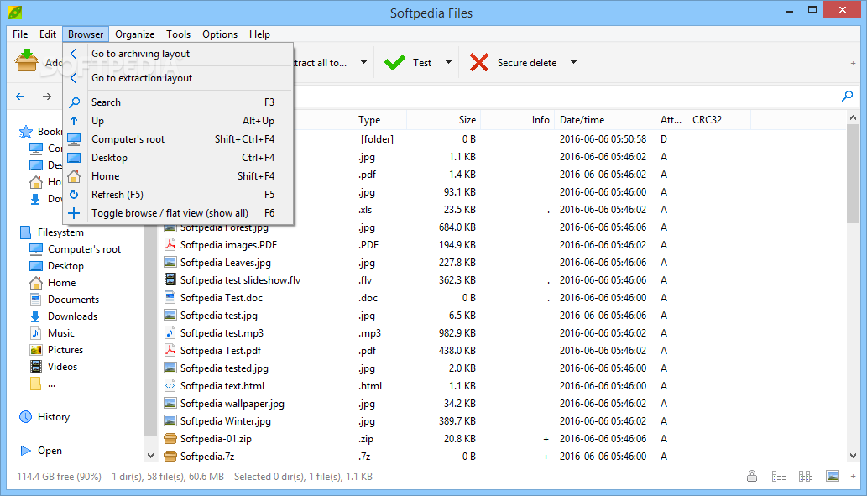This screenshot has width=867, height=496.
Task: Click the Softpedia text.html file icon
Action: (x=170, y=386)
